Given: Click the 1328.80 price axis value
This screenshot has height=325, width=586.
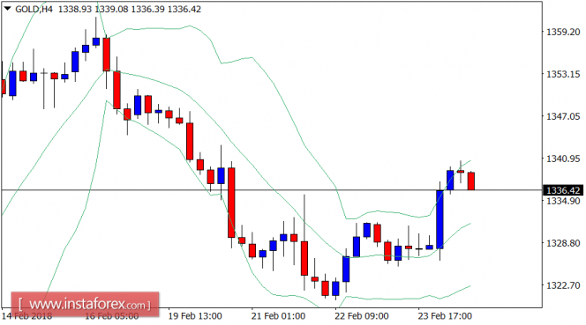Looking at the screenshot, I should click(x=563, y=243).
